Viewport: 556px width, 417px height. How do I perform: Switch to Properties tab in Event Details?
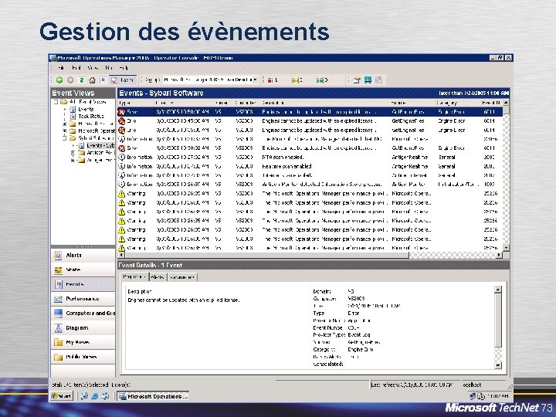[135, 277]
